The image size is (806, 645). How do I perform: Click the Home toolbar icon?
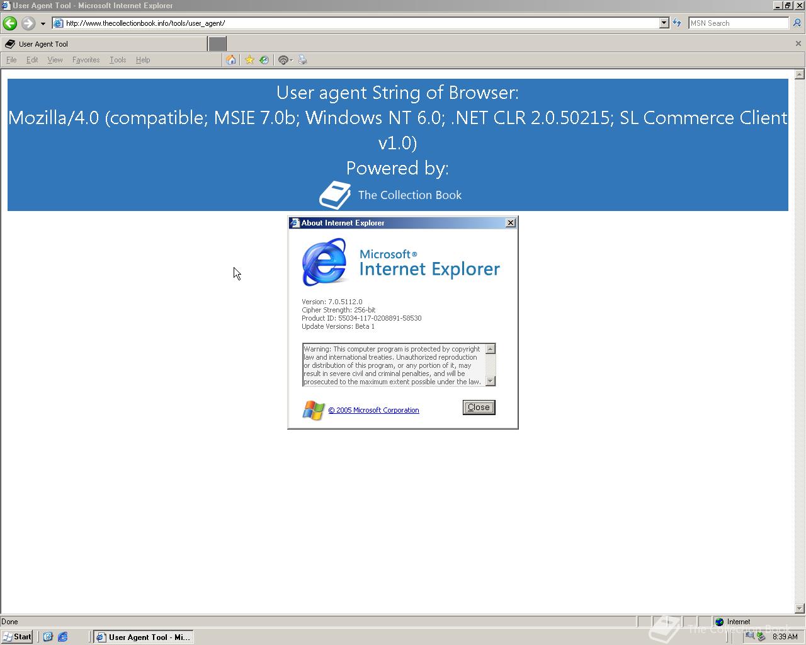pos(231,60)
